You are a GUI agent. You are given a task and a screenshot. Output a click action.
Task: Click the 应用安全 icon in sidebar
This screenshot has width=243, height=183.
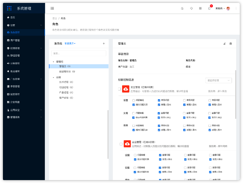click(8, 110)
